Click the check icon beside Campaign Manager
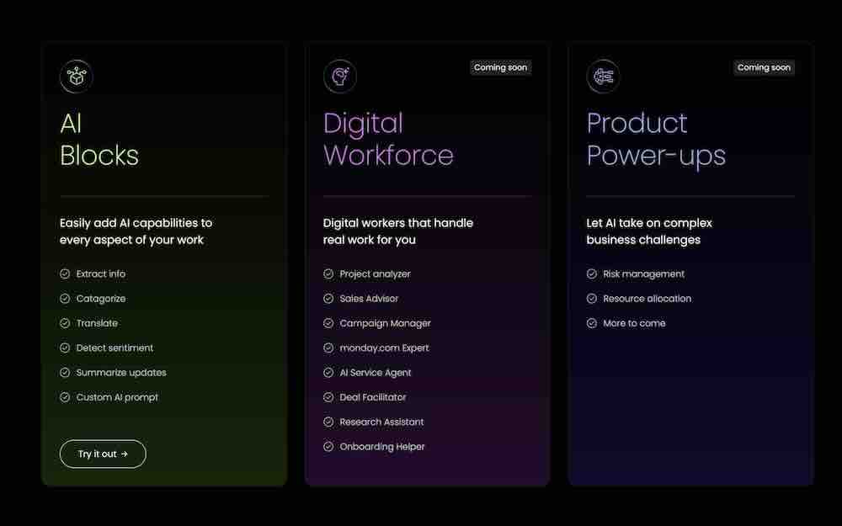The width and height of the screenshot is (842, 526). pos(328,323)
